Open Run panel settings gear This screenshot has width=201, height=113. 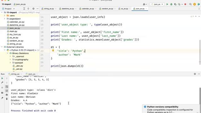pos(195,74)
